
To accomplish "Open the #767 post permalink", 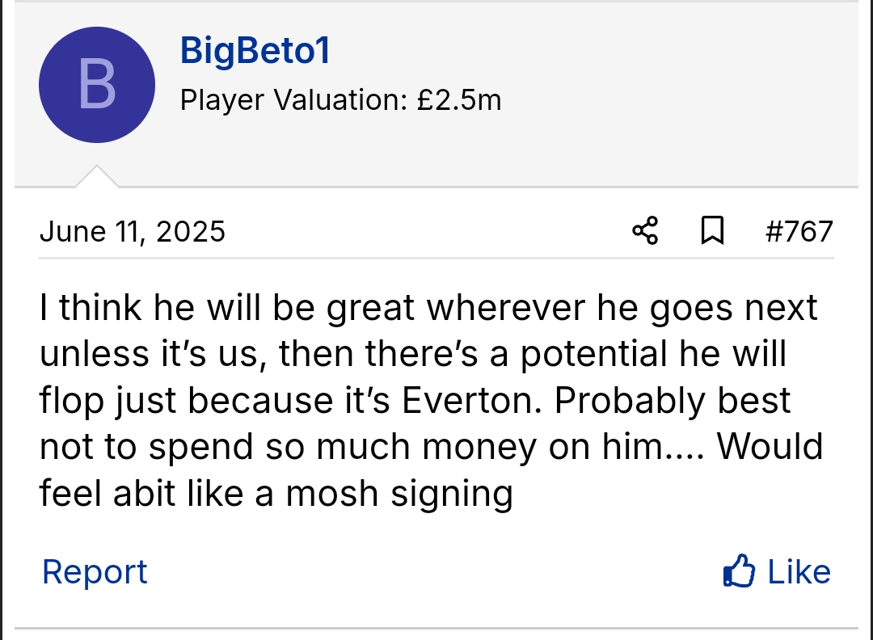I will pyautogui.click(x=799, y=231).
